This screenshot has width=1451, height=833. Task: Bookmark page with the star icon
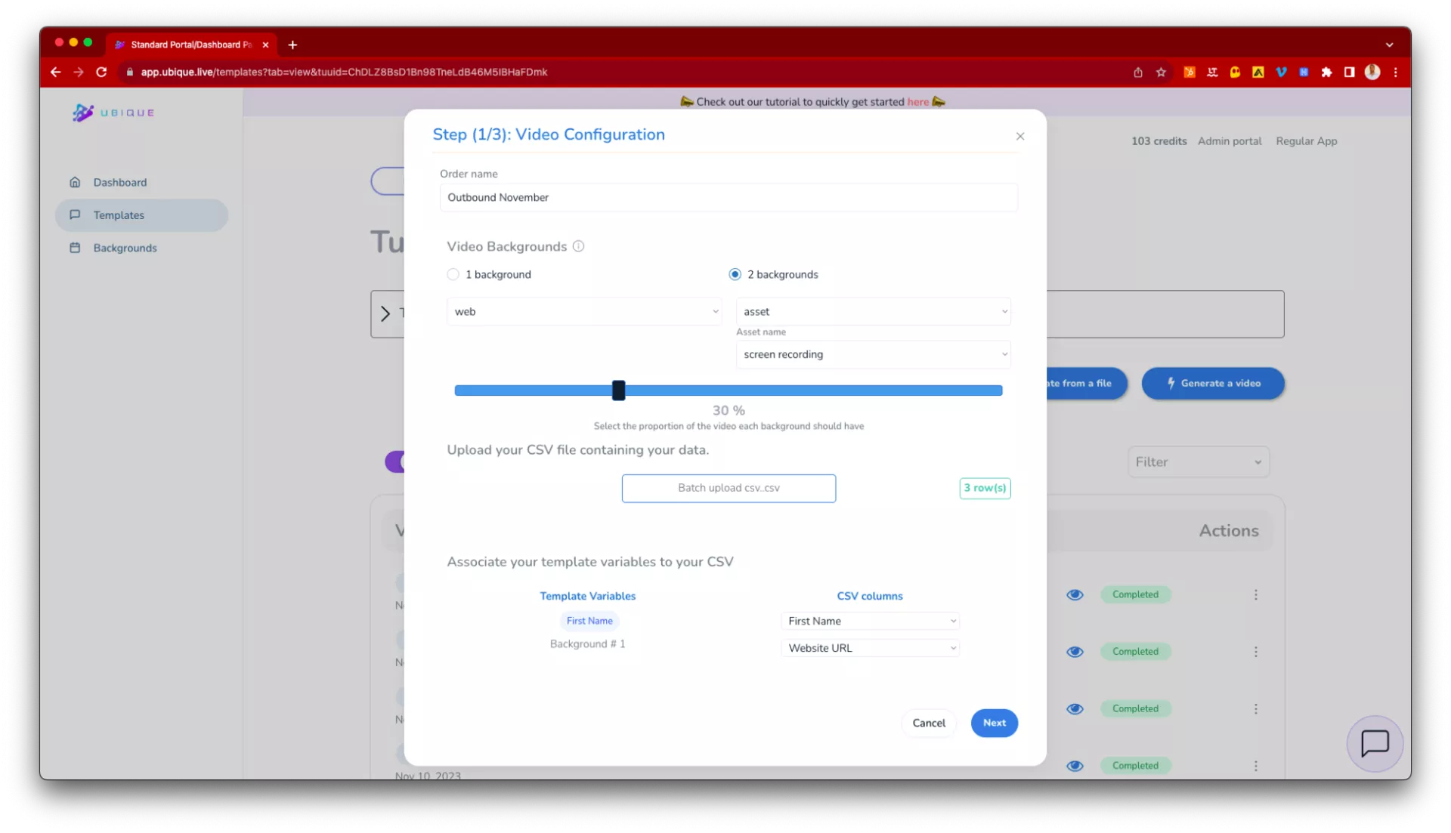tap(1161, 73)
